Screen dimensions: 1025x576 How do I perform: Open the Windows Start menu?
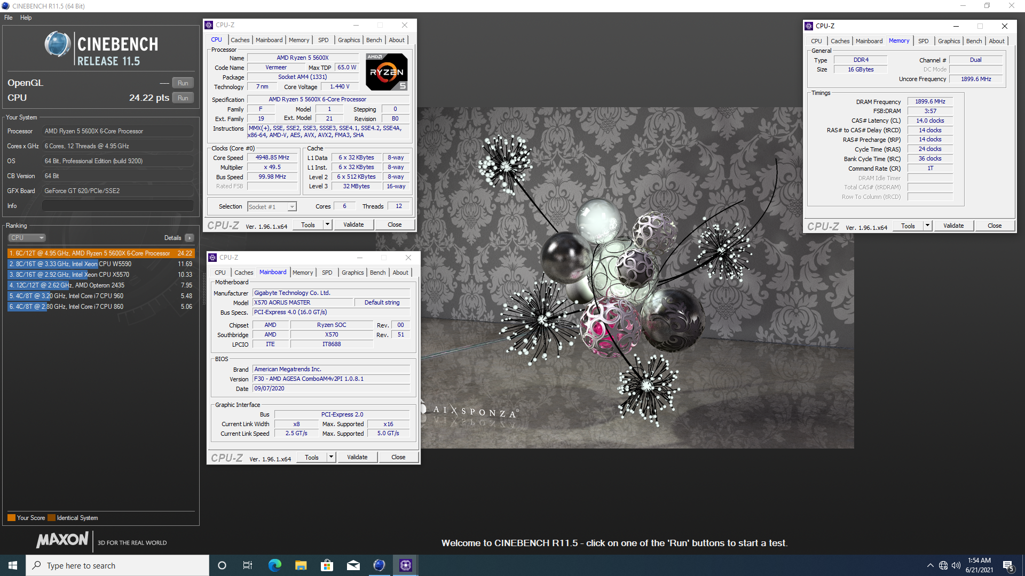13,565
